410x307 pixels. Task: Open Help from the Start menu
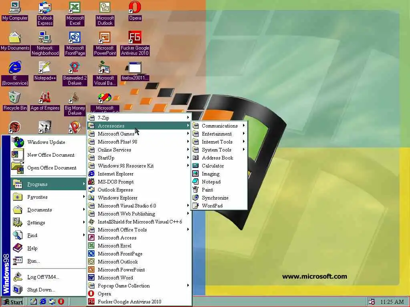tap(48, 248)
